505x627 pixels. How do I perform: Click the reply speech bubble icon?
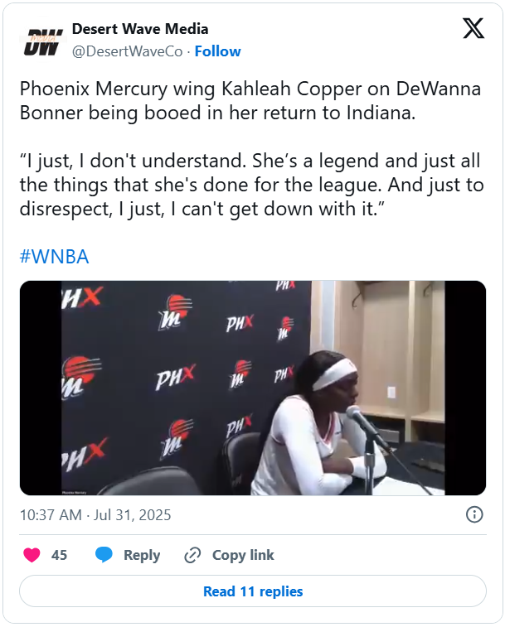(x=104, y=555)
